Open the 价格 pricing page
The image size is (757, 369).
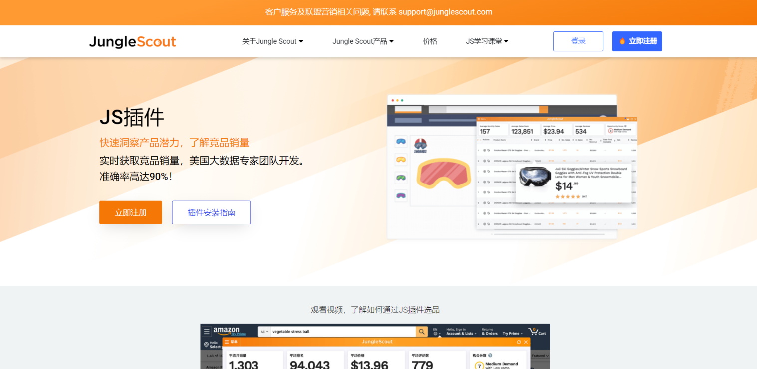pos(430,41)
